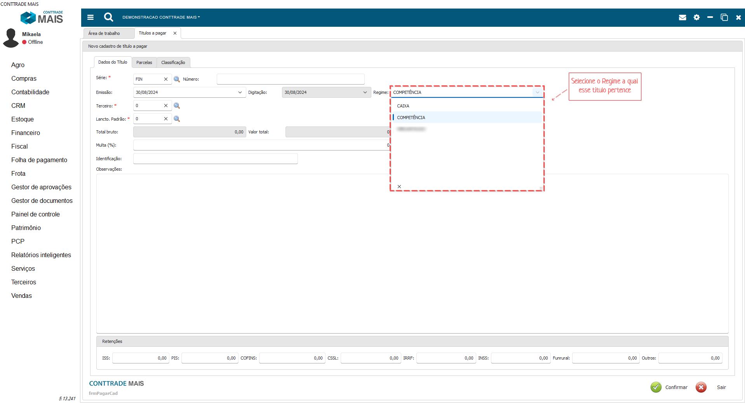
Task: Click into the Número input field
Action: (x=290, y=79)
